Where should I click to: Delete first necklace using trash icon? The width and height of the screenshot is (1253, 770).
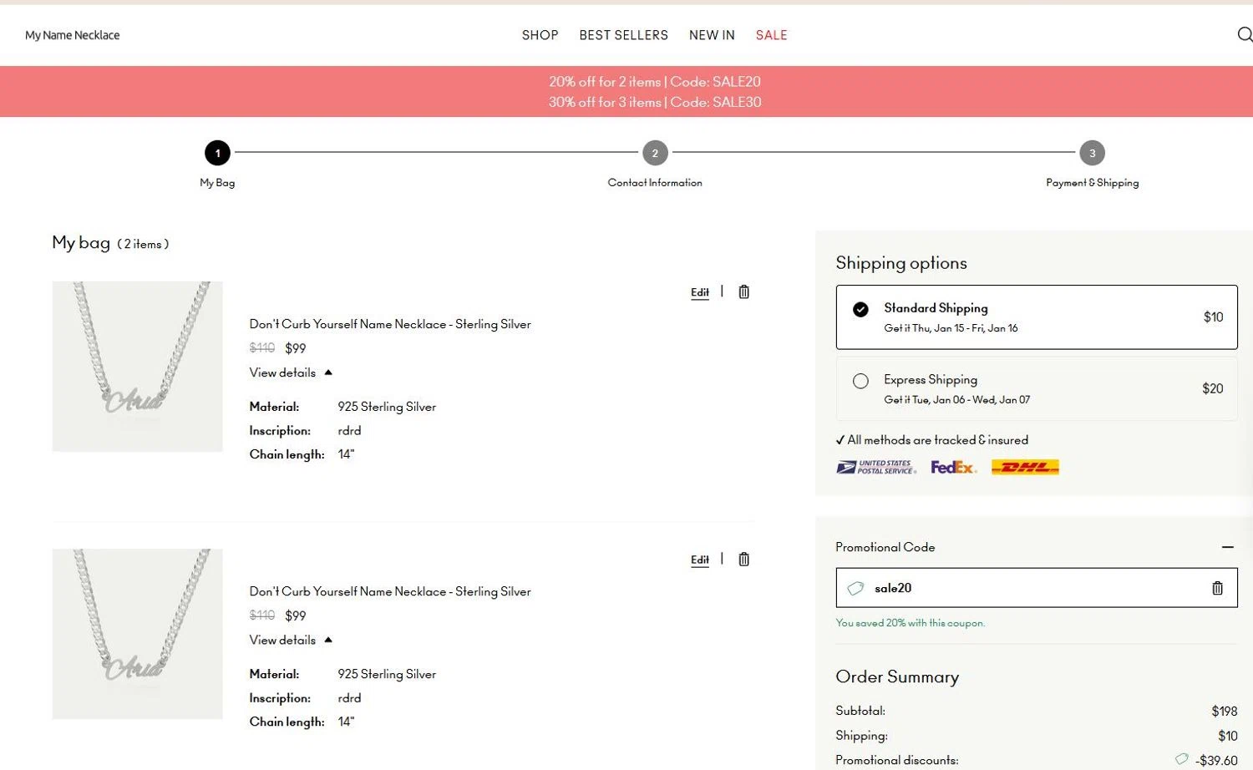coord(743,291)
